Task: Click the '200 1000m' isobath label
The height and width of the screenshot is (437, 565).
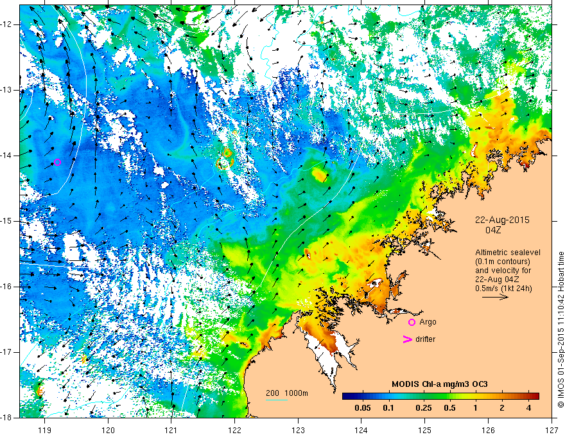Action: coord(287,393)
